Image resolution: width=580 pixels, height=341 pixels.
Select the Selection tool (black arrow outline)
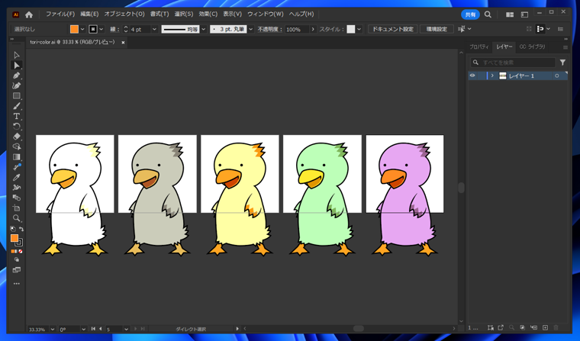tap(17, 55)
